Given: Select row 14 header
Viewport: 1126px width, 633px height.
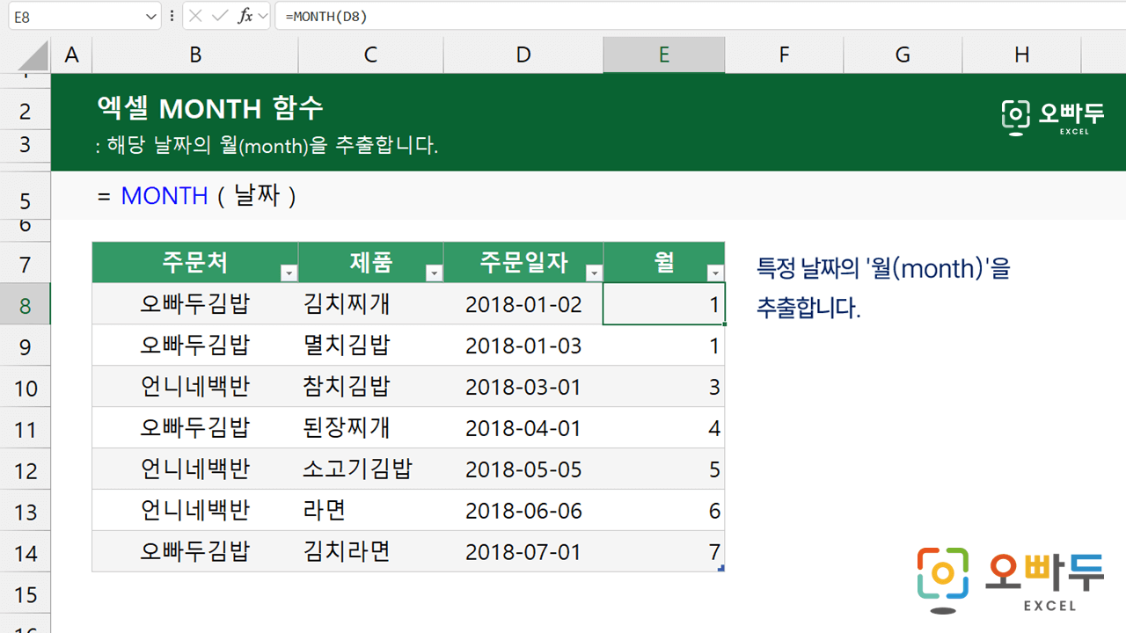Looking at the screenshot, I should [25, 552].
